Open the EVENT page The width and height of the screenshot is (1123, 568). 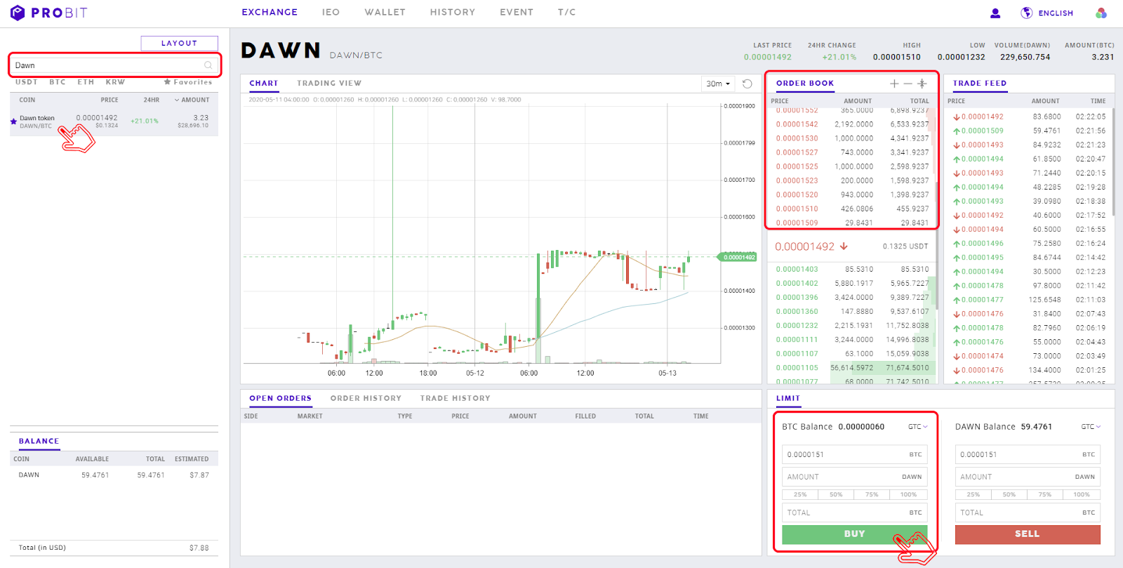coord(517,12)
